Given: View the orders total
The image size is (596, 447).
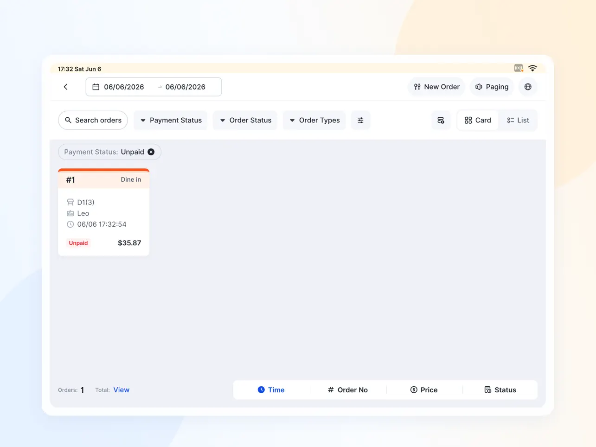Looking at the screenshot, I should pos(122,390).
